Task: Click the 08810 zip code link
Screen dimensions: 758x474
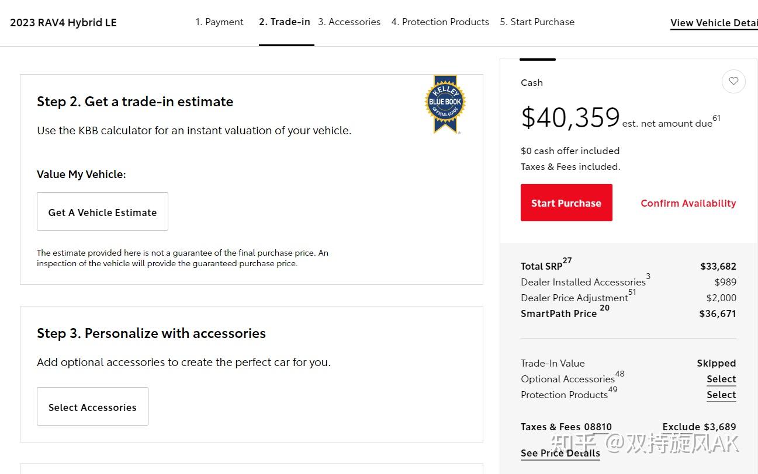Action: pyautogui.click(x=598, y=427)
